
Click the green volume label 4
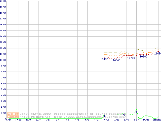coord(104,116)
